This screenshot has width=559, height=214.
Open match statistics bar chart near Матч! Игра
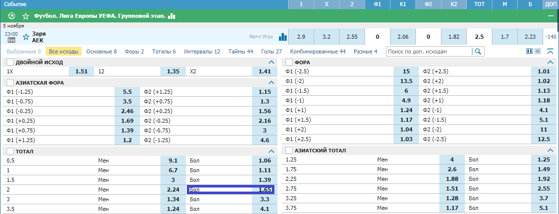(283, 37)
